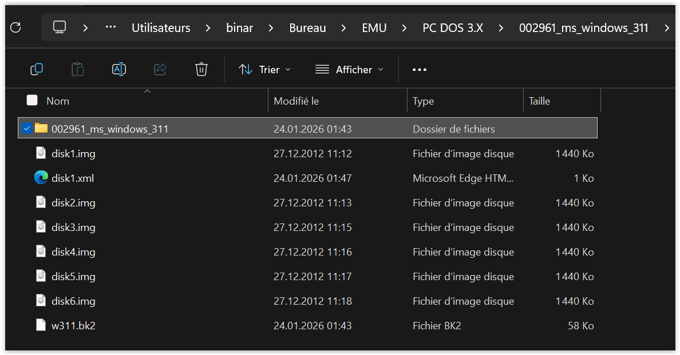Click the disk image icon of disk1.img
This screenshot has height=355, width=680.
click(41, 154)
